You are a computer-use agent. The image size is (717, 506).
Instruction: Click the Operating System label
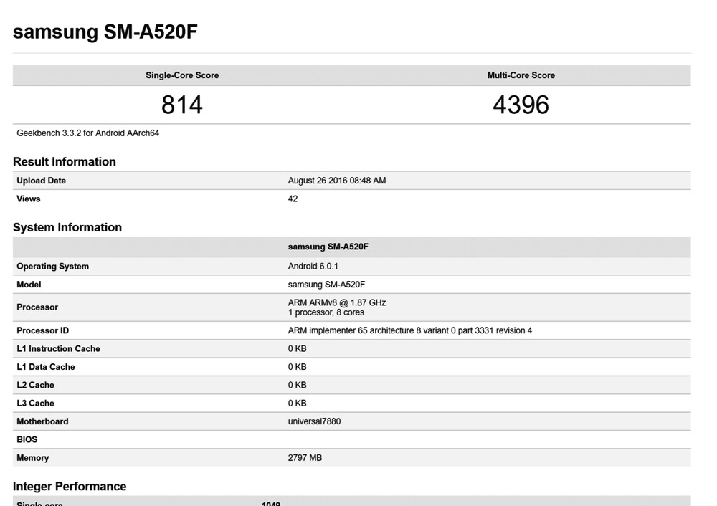[52, 267]
